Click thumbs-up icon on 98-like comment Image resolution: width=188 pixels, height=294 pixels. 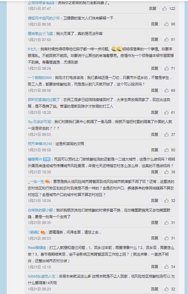tap(166, 24)
